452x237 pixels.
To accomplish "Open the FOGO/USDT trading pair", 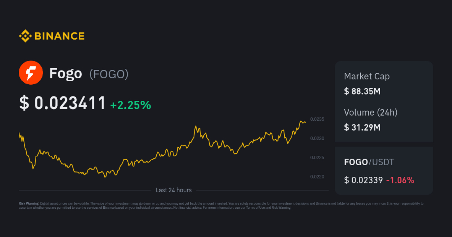I will tap(369, 162).
